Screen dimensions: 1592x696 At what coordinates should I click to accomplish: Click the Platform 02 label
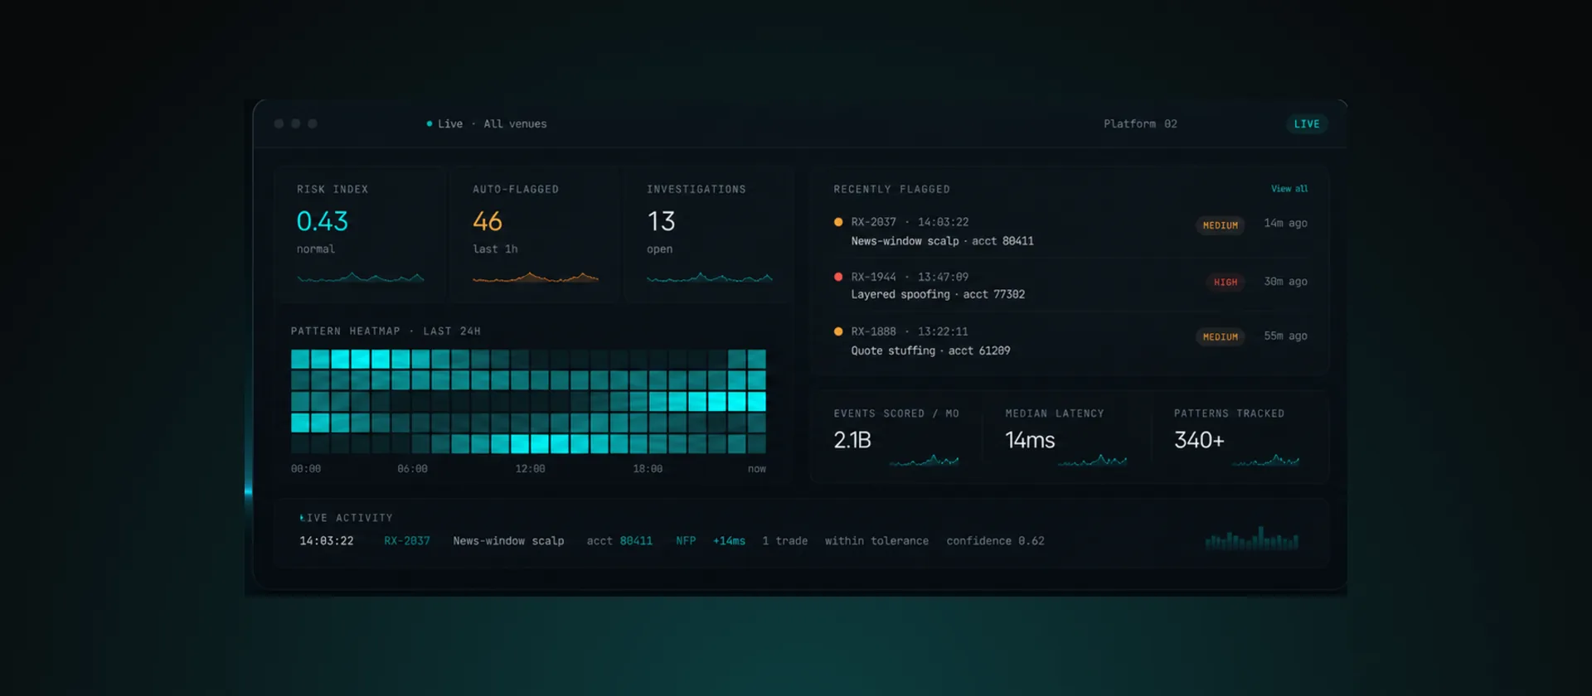(x=1140, y=124)
